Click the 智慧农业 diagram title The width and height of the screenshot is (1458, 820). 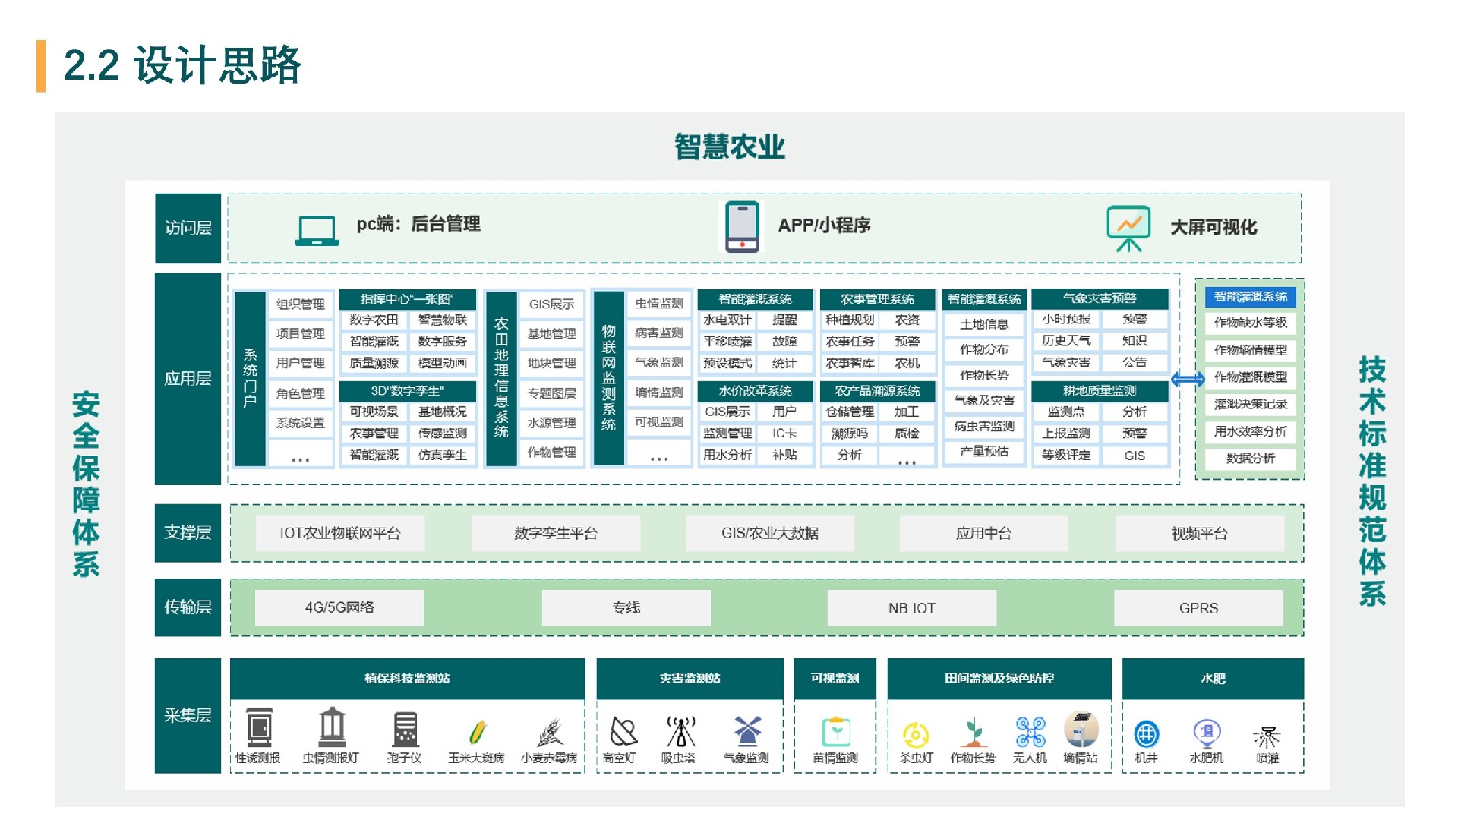click(x=729, y=147)
